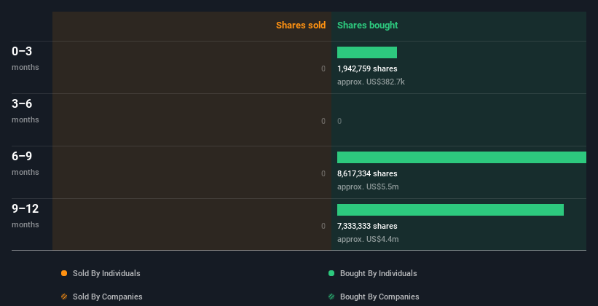Click 'Sold By Individuals' legend label

click(106, 273)
